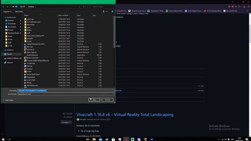Select the work zoom meeting folder
Screen dimensions: 251x141
click(35, 36)
